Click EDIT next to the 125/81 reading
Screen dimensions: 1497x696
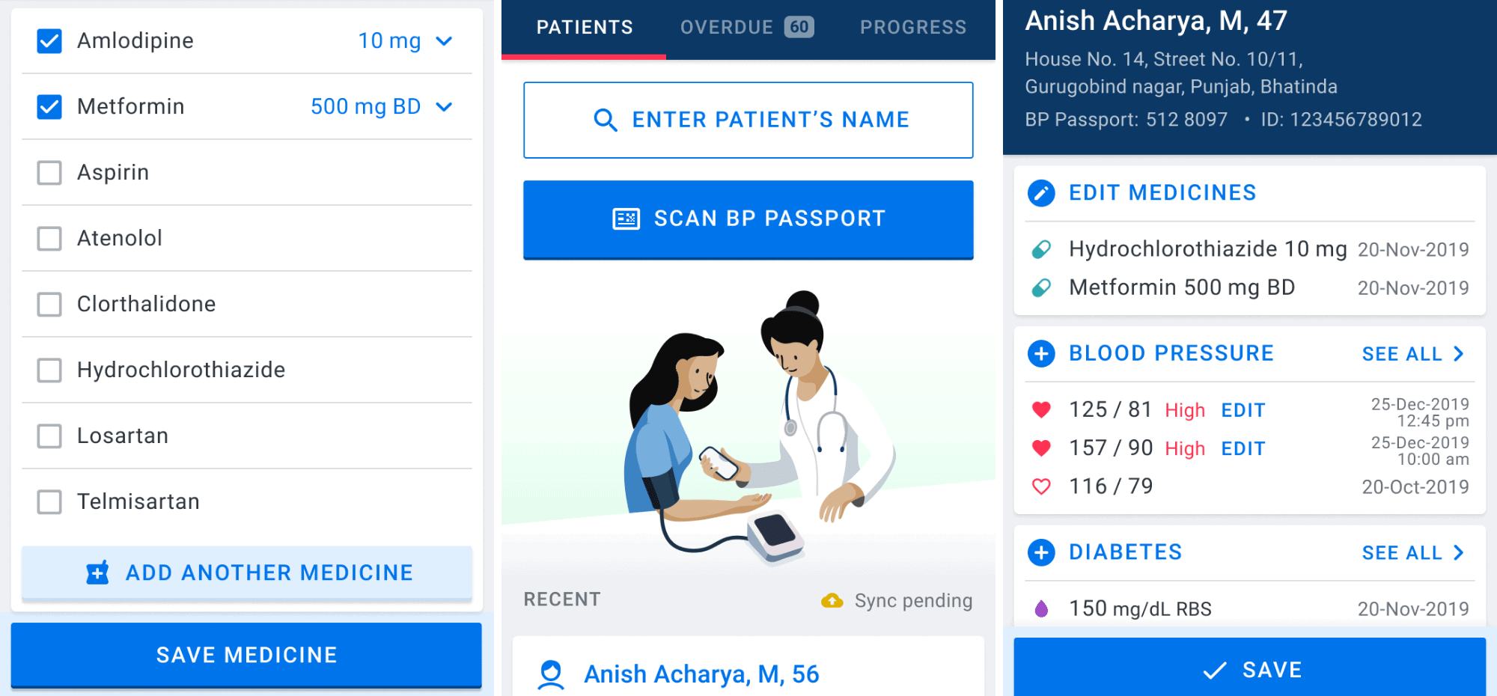point(1243,409)
